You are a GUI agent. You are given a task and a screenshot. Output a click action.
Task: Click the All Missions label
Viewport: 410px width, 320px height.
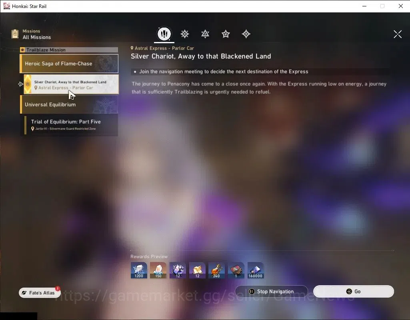[x=37, y=37]
